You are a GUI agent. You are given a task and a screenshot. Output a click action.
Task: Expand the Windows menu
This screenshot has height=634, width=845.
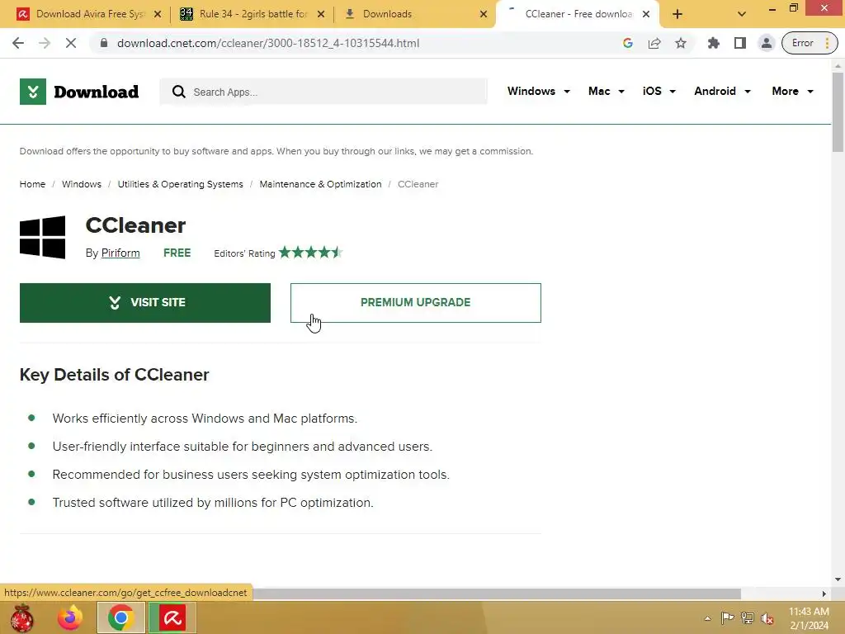(x=538, y=91)
